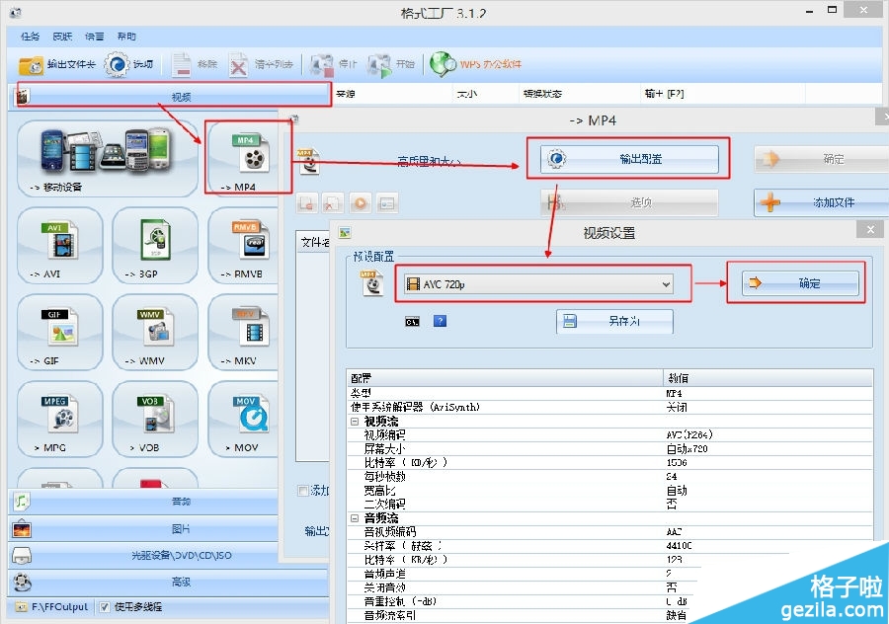Screen dimensions: 889x624
Task: Choose the -> MKV conversion icon
Action: [x=244, y=332]
